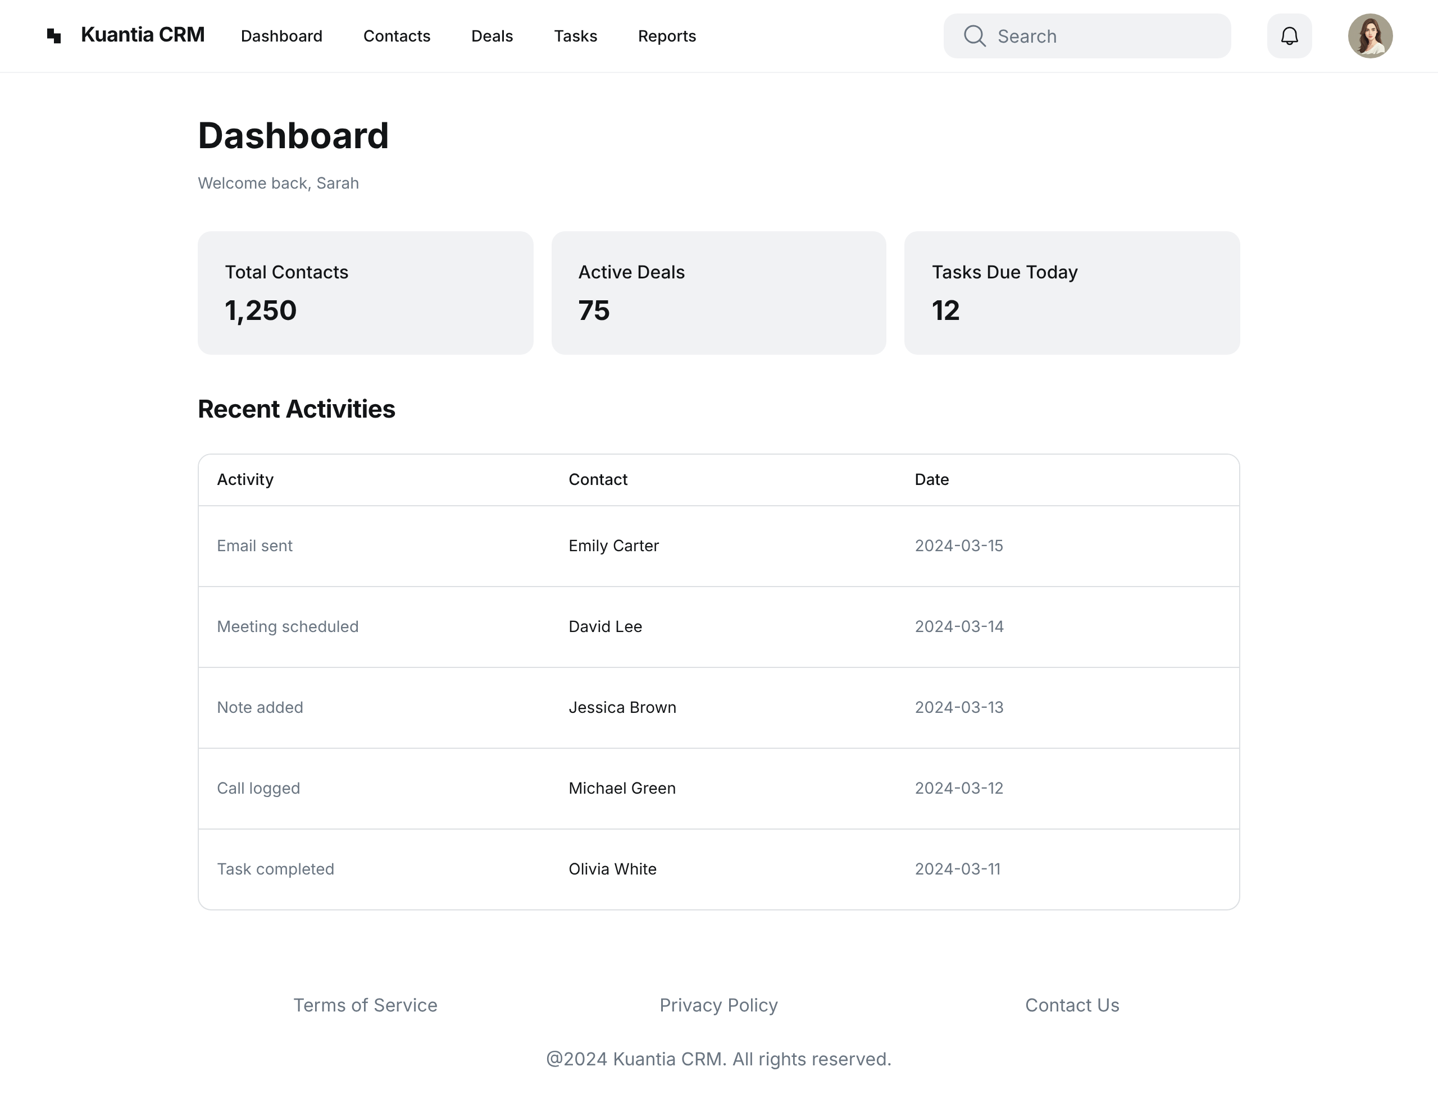The image size is (1438, 1117).
Task: Click the search magnifier icon
Action: [x=975, y=36]
